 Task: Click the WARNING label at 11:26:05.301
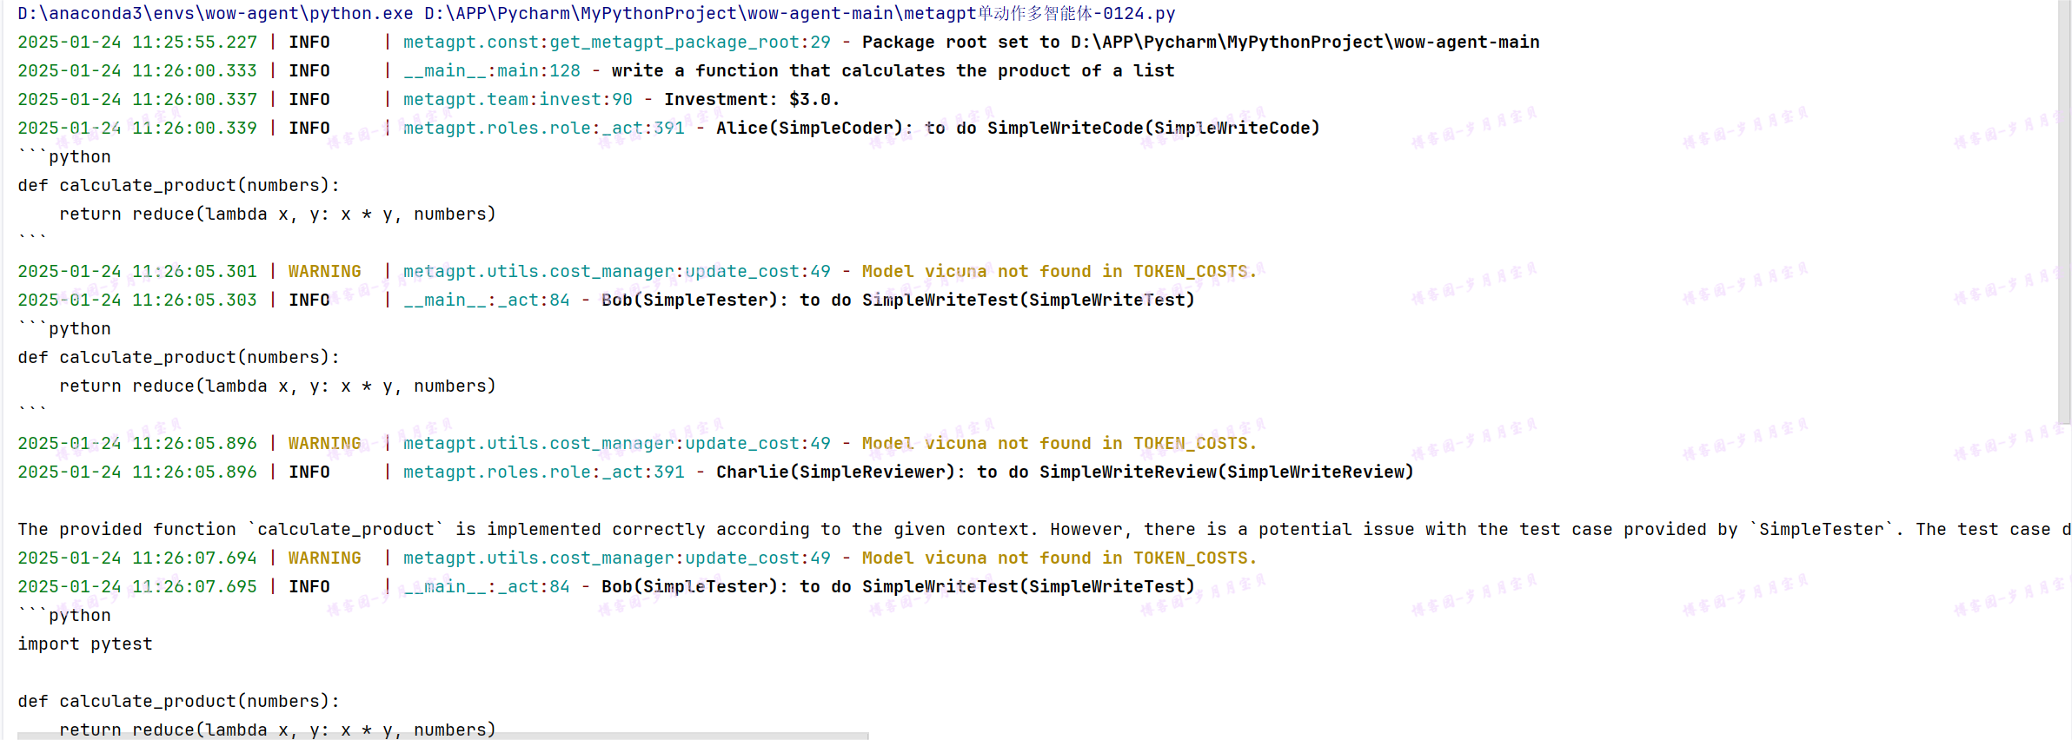pyautogui.click(x=325, y=272)
